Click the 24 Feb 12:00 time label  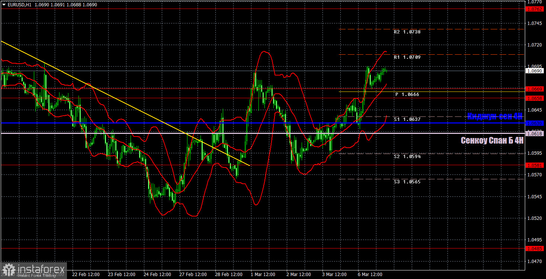(x=158, y=275)
